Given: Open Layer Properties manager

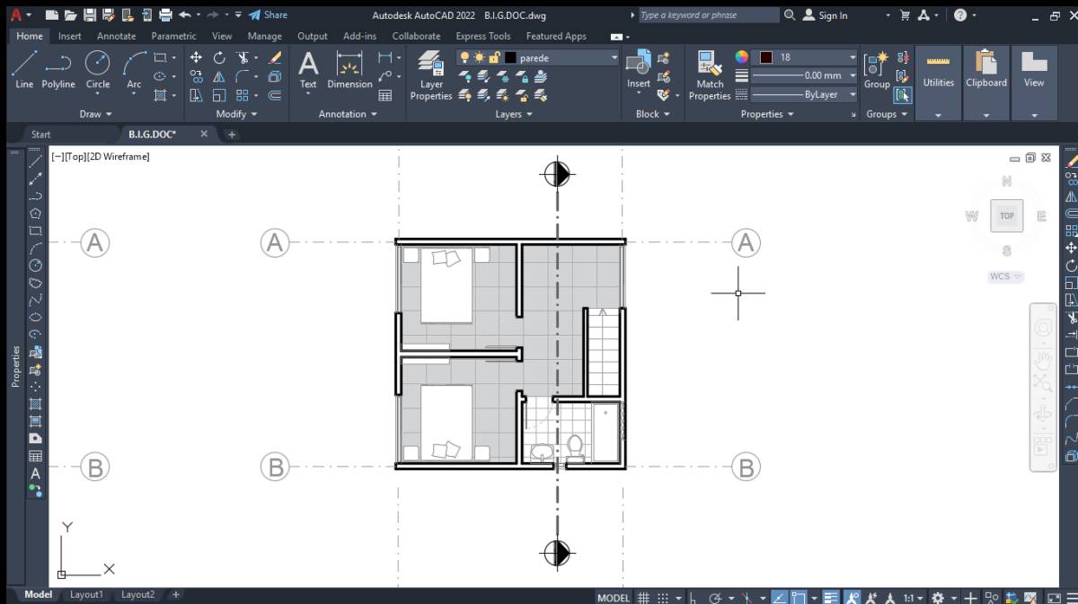Looking at the screenshot, I should [x=431, y=75].
